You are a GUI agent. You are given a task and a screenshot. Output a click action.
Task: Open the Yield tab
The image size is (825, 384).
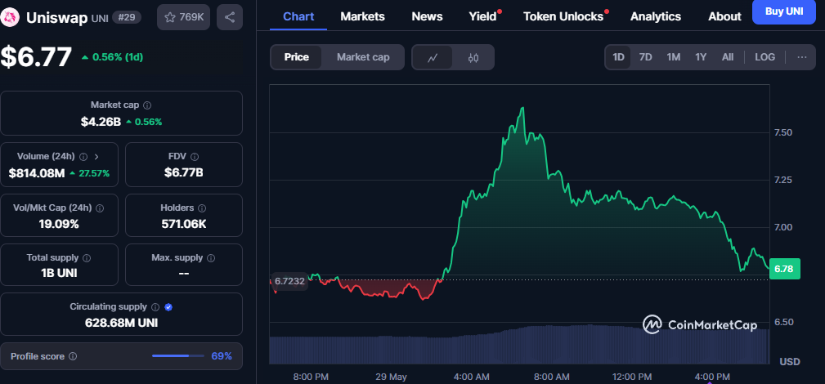tap(483, 17)
